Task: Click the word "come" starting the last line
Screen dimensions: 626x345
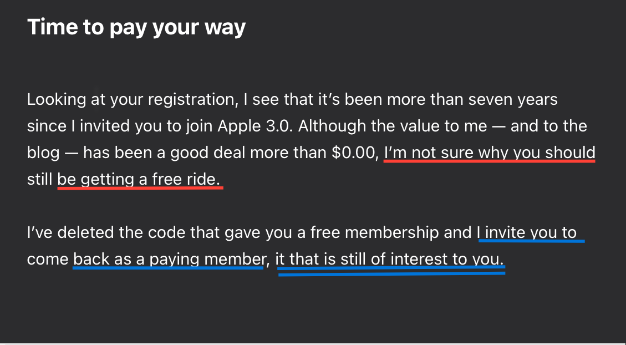Action: pos(47,259)
